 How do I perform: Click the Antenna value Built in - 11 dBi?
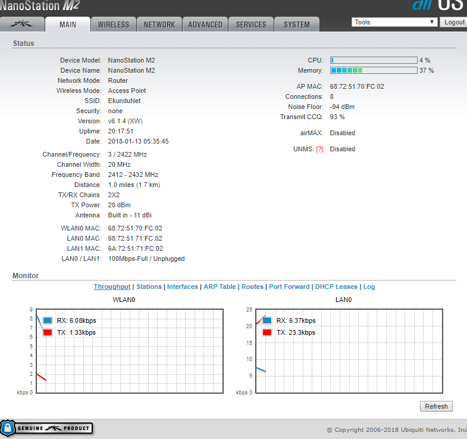pos(130,215)
